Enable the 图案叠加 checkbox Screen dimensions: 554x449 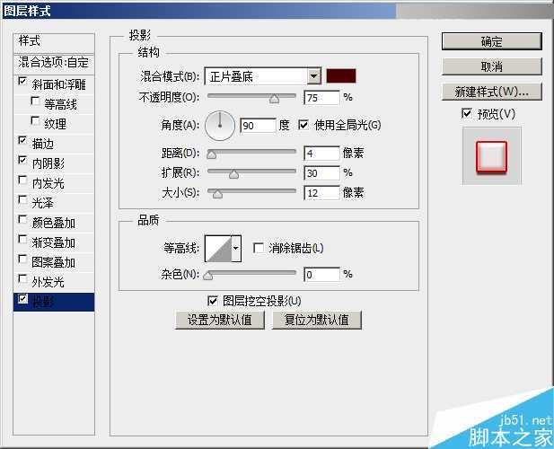[22, 260]
